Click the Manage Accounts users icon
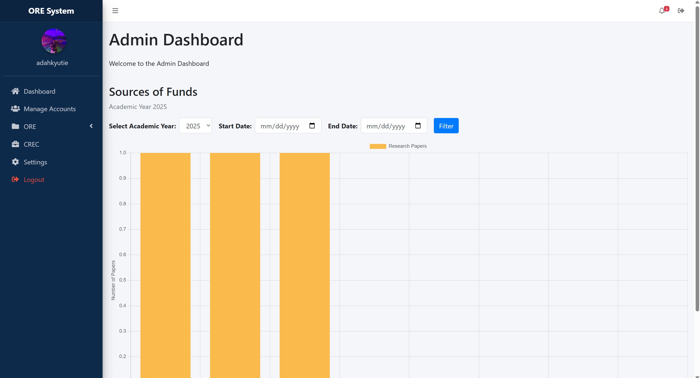This screenshot has height=378, width=700. coord(15,109)
